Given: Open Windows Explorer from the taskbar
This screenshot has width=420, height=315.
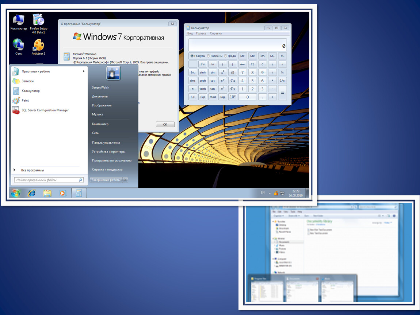Looking at the screenshot, I should 47,193.
